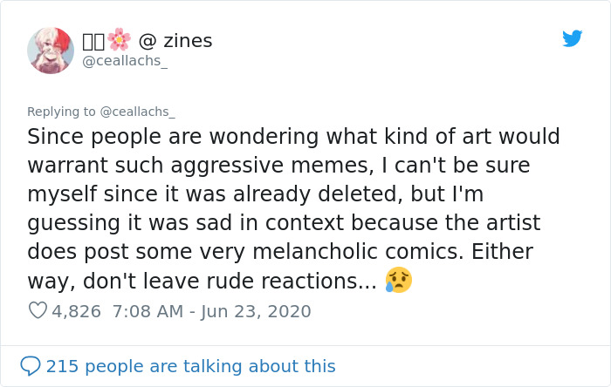Click the cherry blossom emoji in display name

[x=119, y=40]
